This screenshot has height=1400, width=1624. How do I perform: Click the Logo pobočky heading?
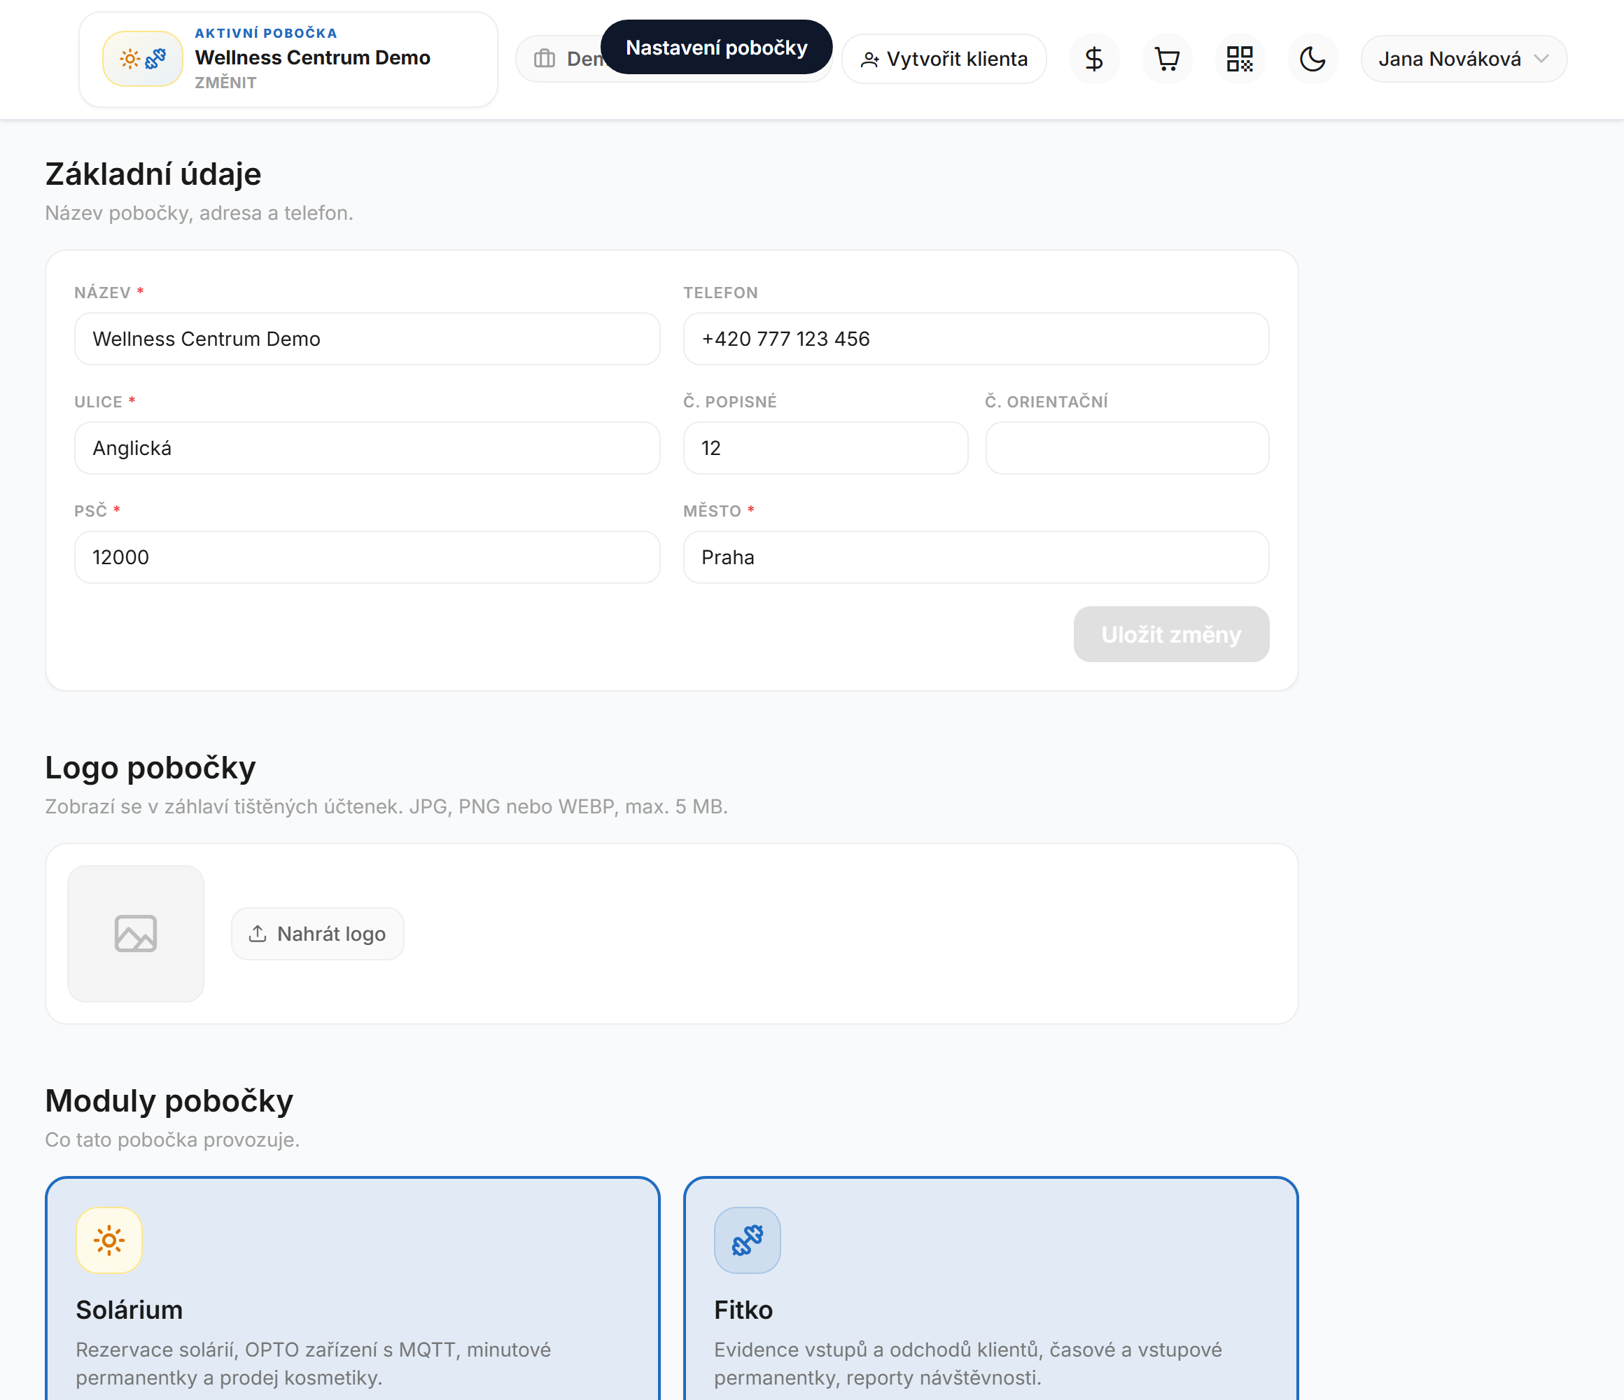(150, 767)
